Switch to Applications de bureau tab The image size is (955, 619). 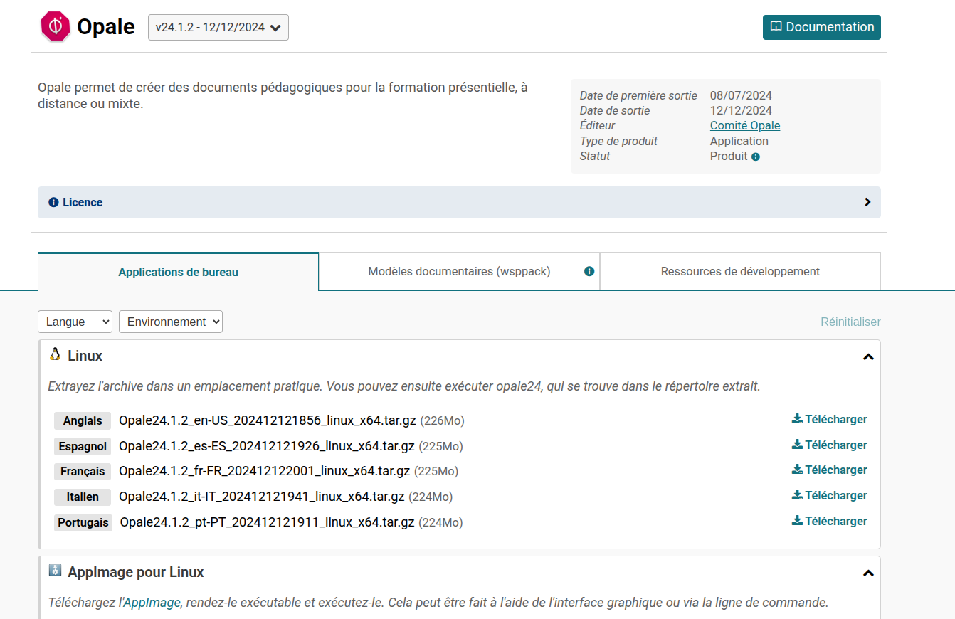pyautogui.click(x=178, y=272)
